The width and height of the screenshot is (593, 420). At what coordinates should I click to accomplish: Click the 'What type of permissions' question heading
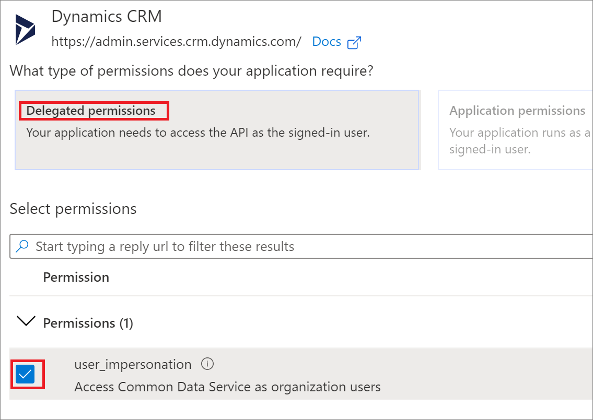click(x=191, y=71)
